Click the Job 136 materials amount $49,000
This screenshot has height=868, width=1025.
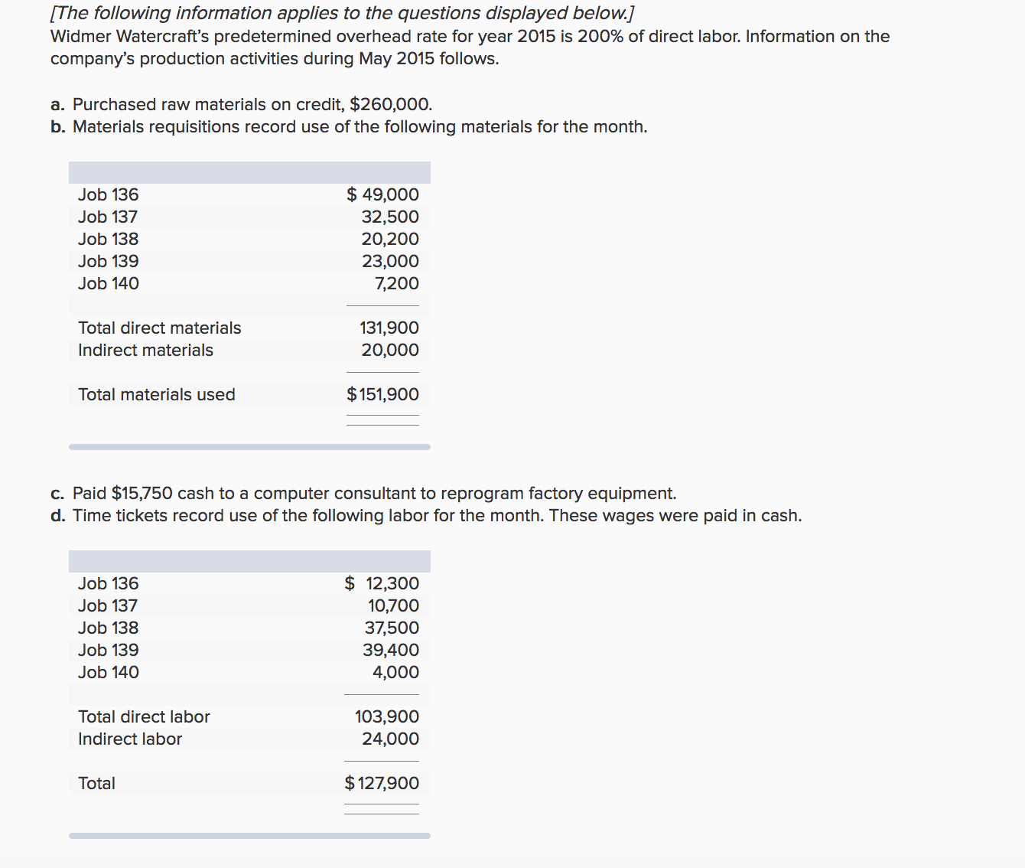click(x=382, y=194)
